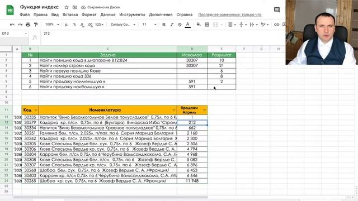Image resolution: width=358 pixels, height=201 pixels.
Task: Click the merge cells icon
Action: [x=215, y=25]
